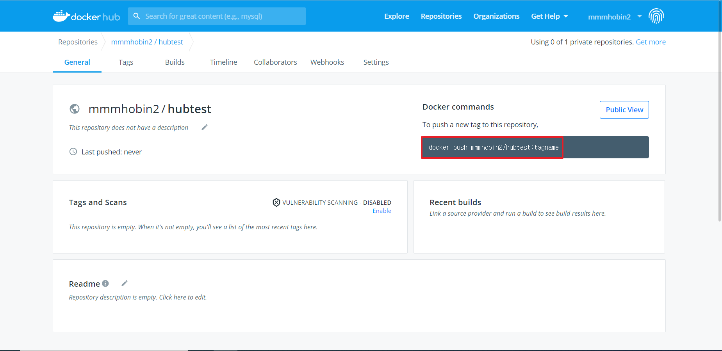The image size is (722, 351).
Task: Click the vulnerability scanning shield icon
Action: click(276, 202)
